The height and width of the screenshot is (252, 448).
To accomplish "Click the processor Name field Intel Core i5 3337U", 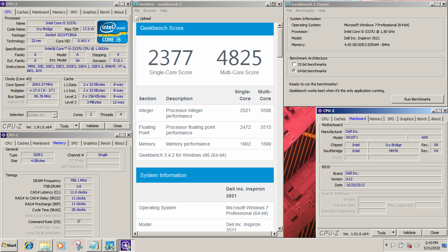I will pos(61,23).
